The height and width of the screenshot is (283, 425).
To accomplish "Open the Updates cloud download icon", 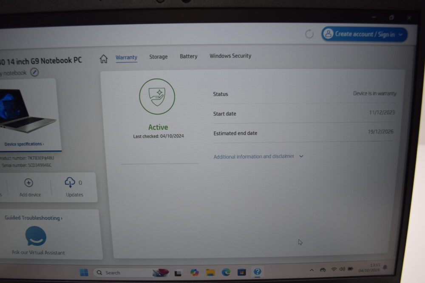I will tap(70, 182).
